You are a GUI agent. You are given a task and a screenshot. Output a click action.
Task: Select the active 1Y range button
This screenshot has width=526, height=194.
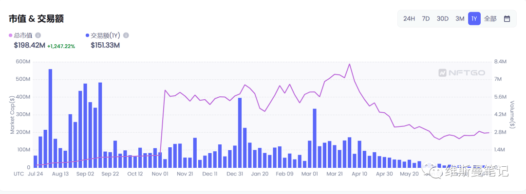tap(474, 19)
